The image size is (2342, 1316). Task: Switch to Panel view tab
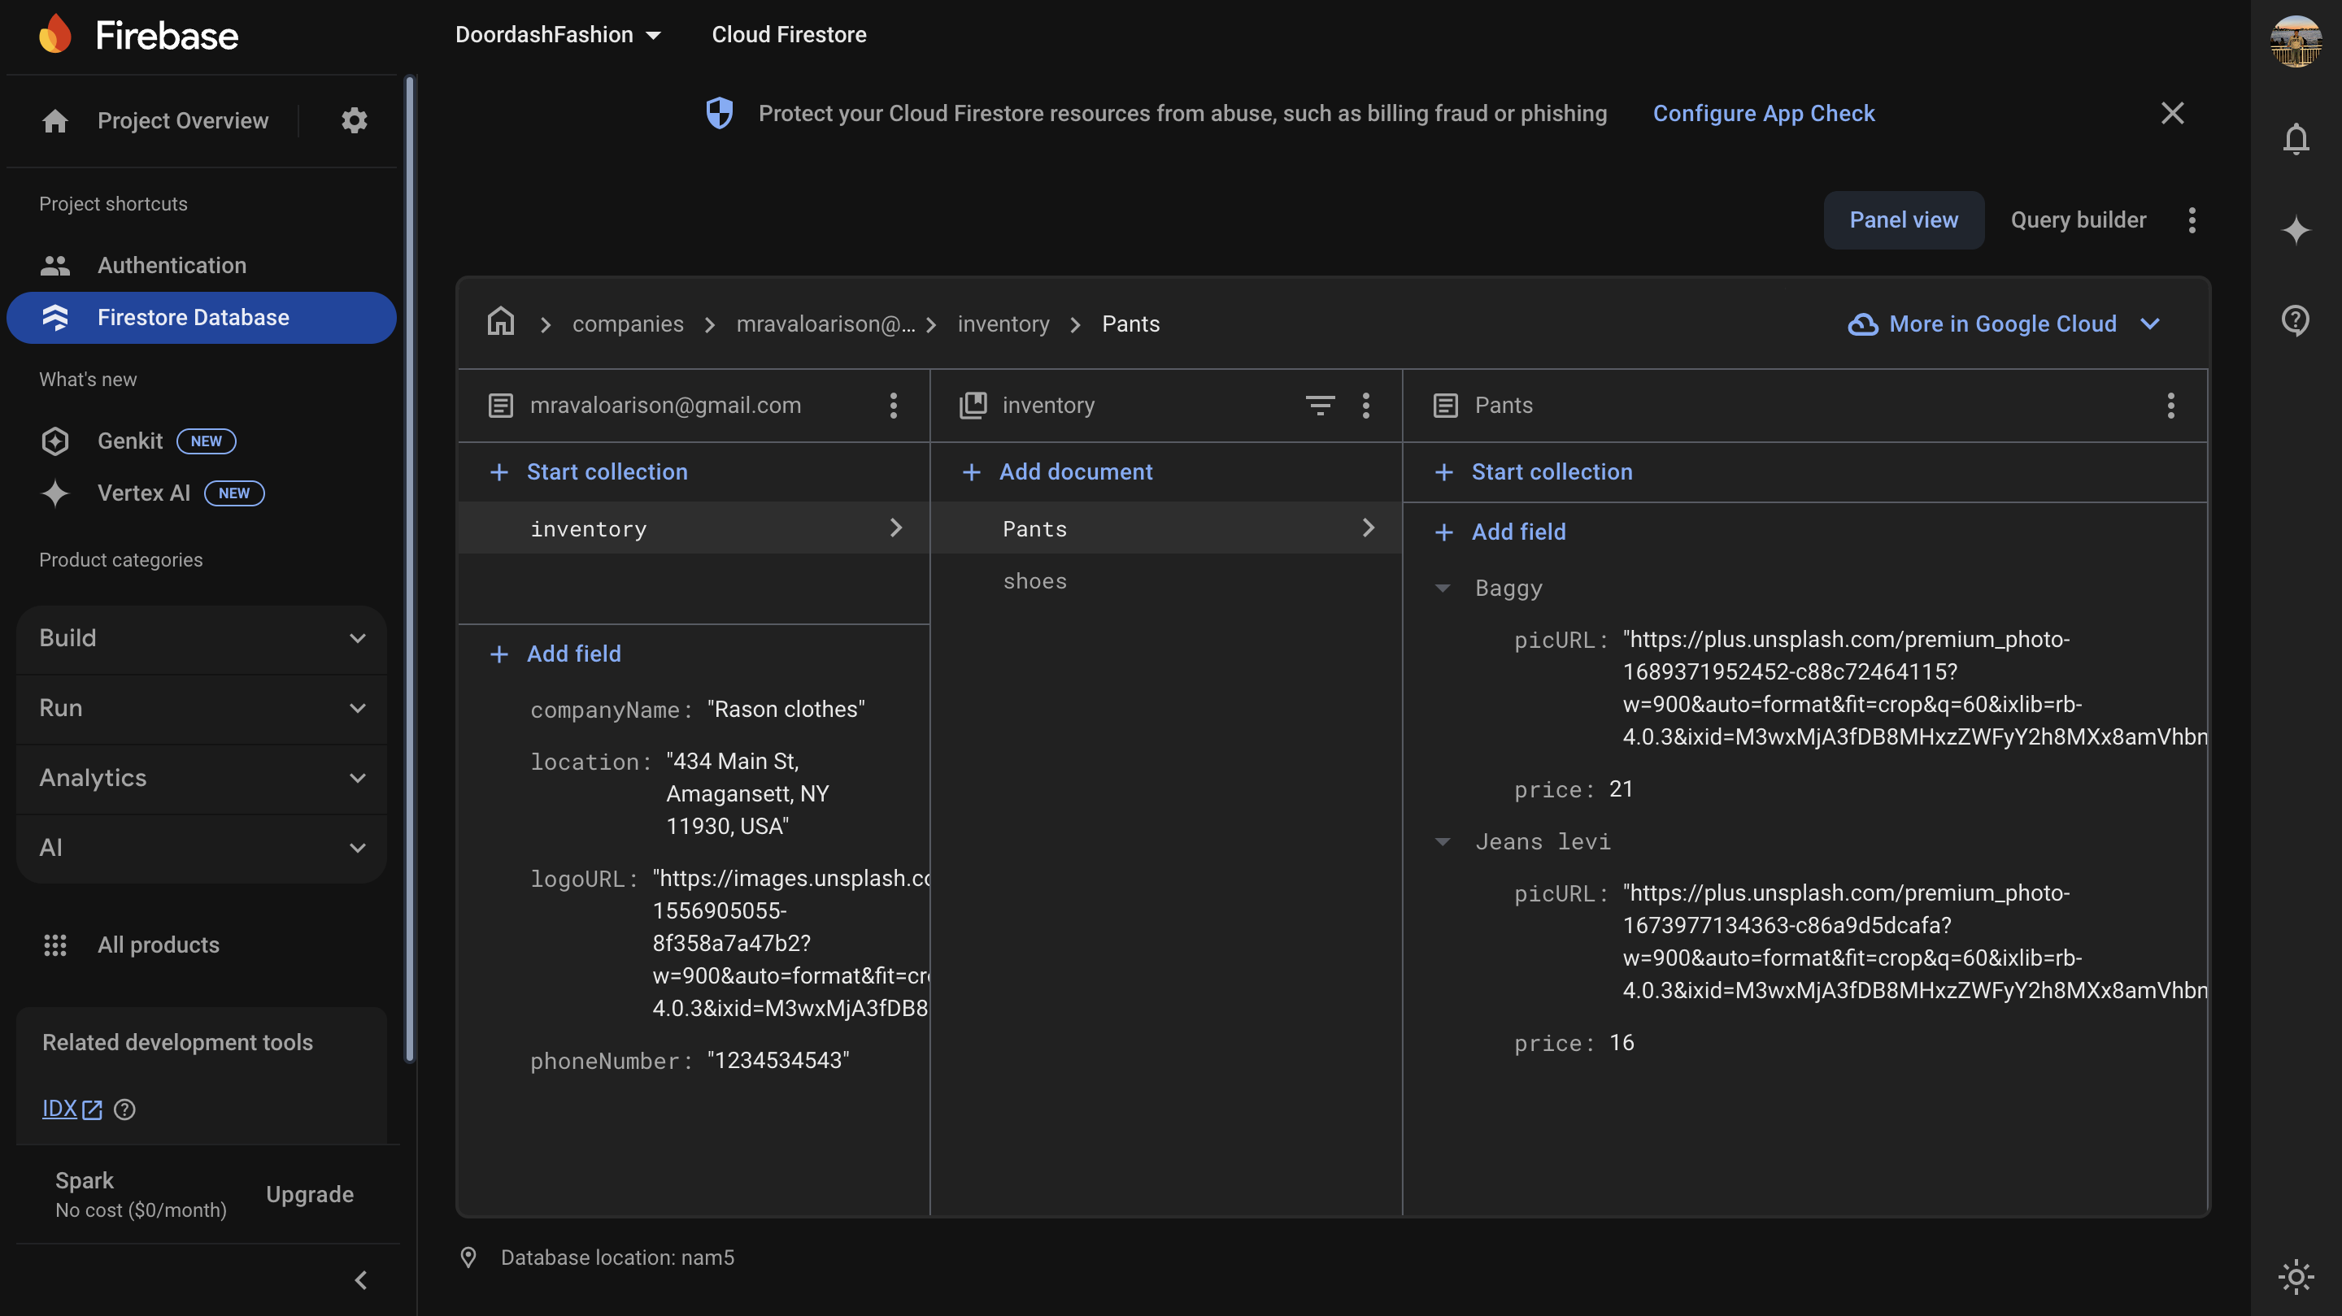(1904, 220)
